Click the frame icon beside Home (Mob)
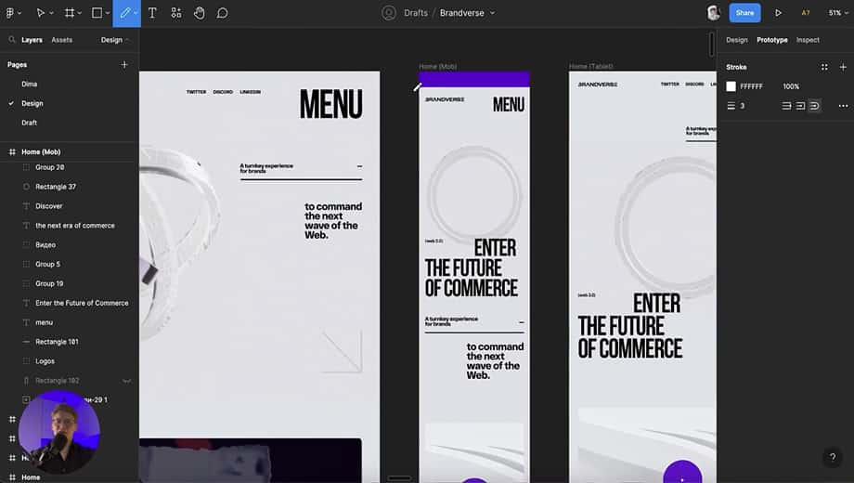This screenshot has width=854, height=483. tap(12, 152)
